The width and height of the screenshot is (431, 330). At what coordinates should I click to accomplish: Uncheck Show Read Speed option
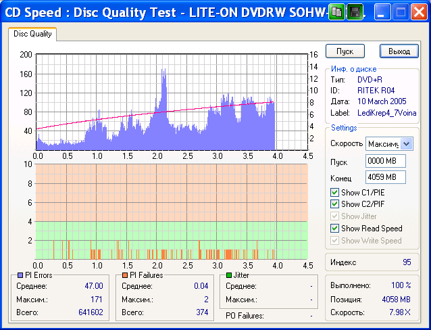[334, 228]
